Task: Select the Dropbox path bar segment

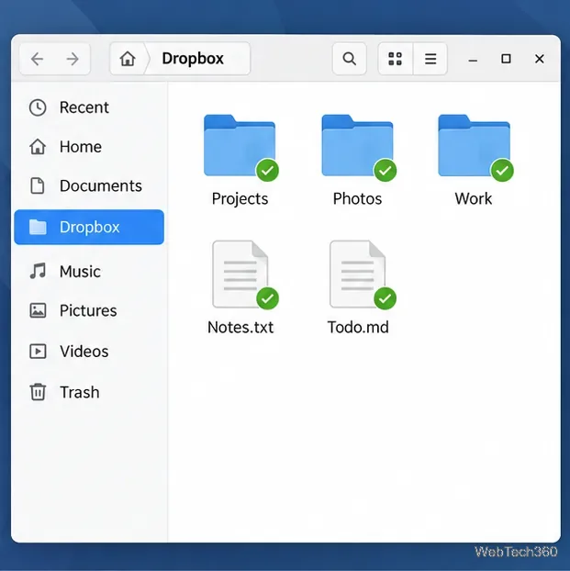Action: [x=193, y=59]
